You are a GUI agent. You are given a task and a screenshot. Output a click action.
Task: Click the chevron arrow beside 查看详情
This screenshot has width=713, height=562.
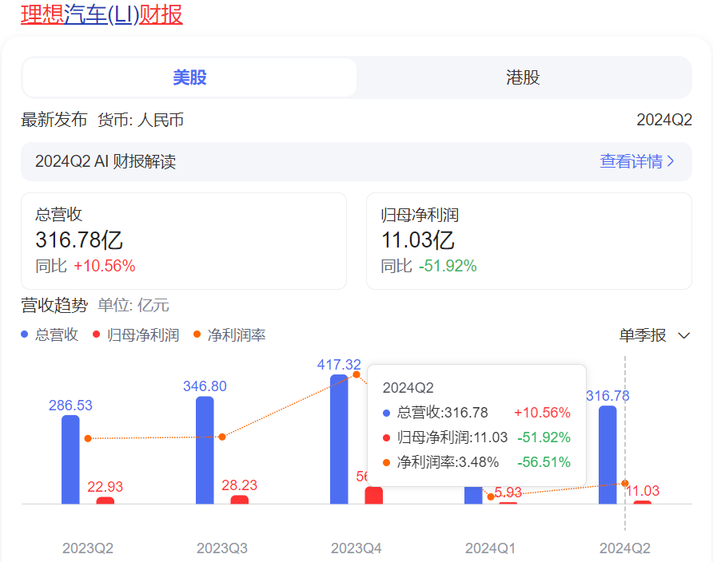[671, 161]
